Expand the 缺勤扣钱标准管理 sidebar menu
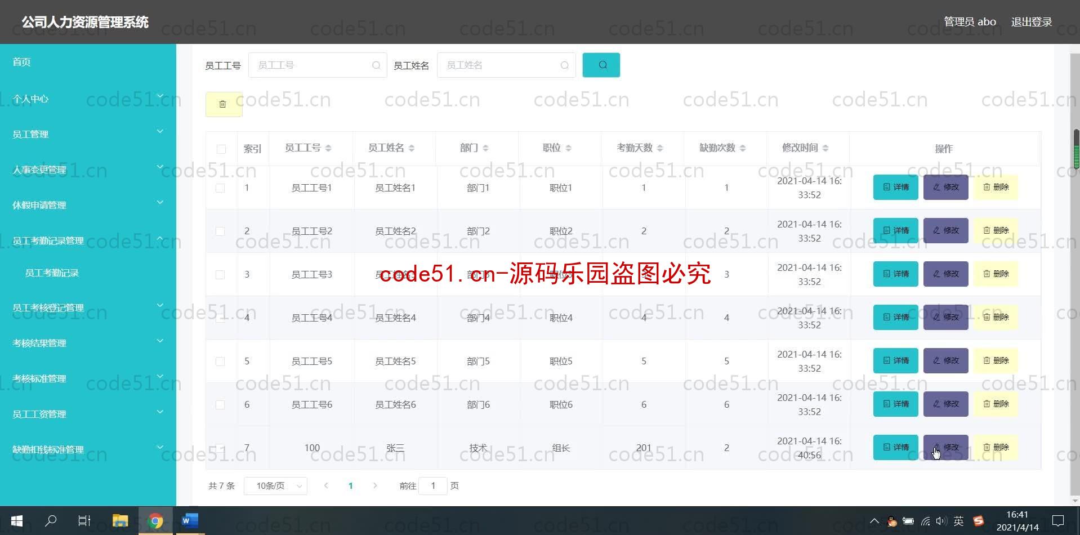The height and width of the screenshot is (535, 1080). pyautogui.click(x=88, y=449)
